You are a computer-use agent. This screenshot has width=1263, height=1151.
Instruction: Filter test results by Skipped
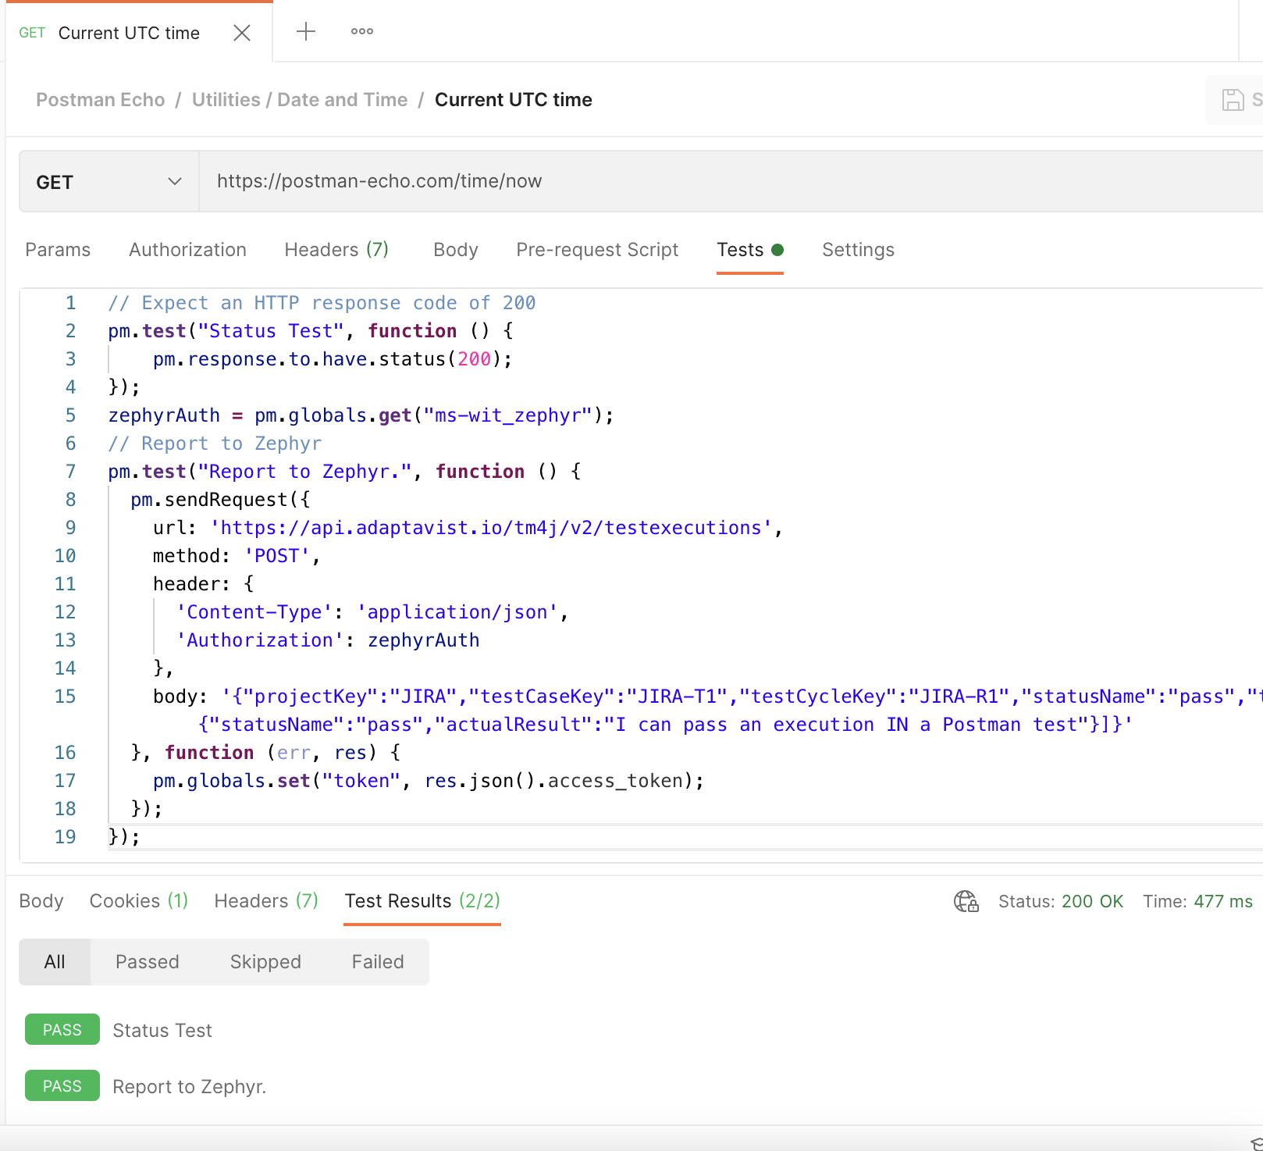265,962
